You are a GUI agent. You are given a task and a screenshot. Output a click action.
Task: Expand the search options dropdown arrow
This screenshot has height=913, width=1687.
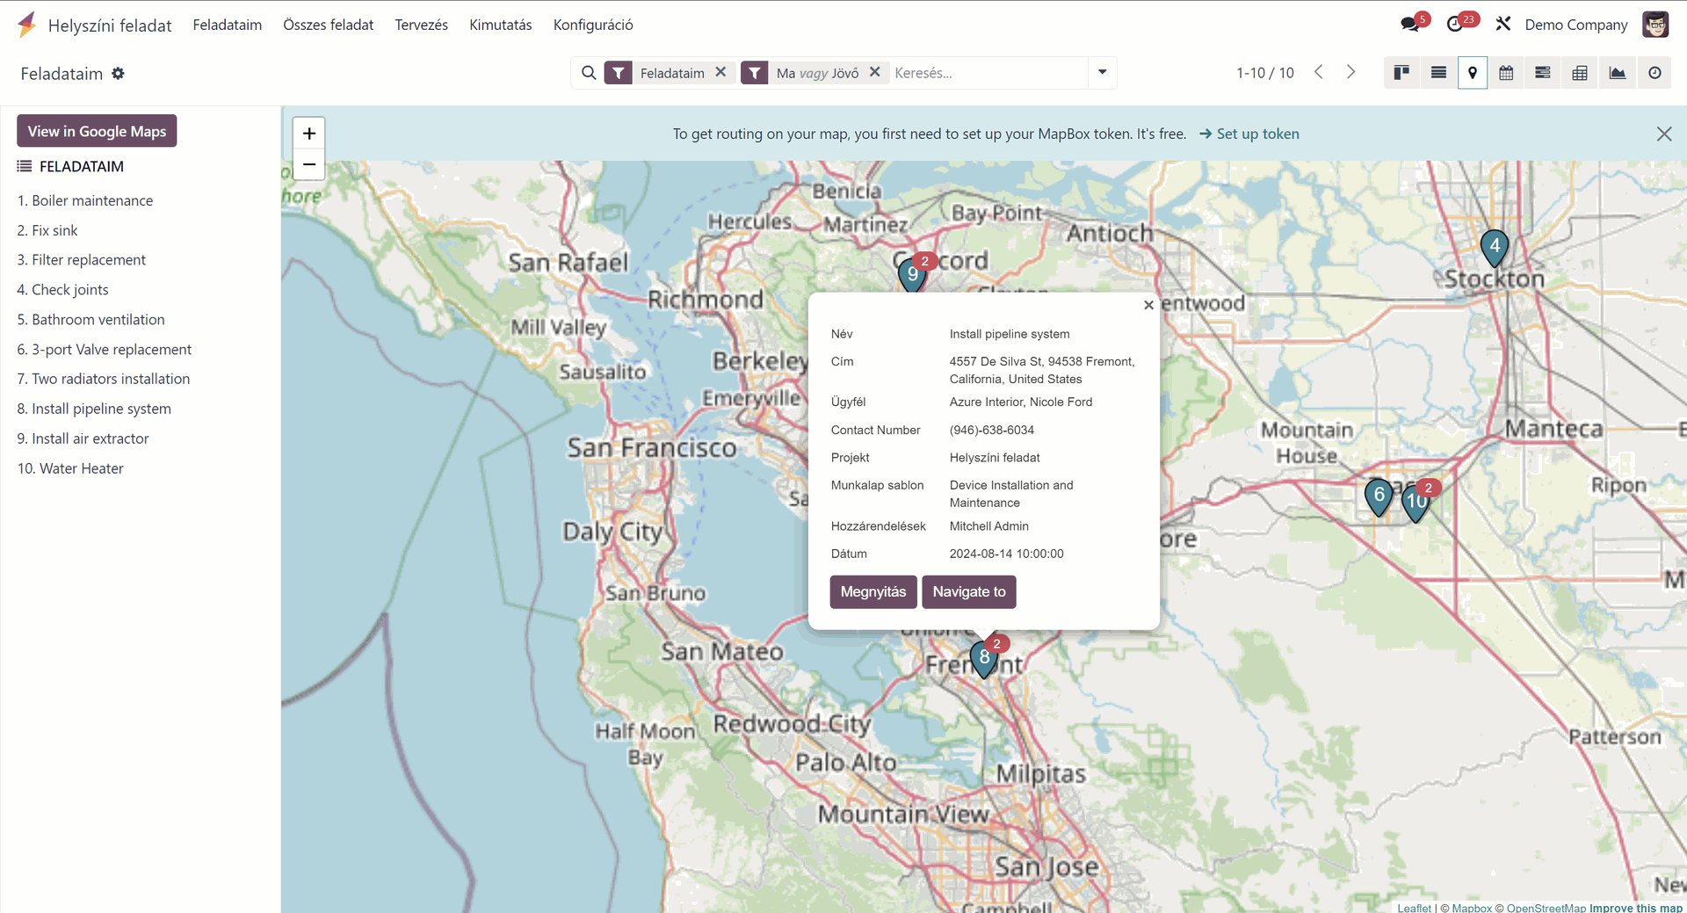1102,73
